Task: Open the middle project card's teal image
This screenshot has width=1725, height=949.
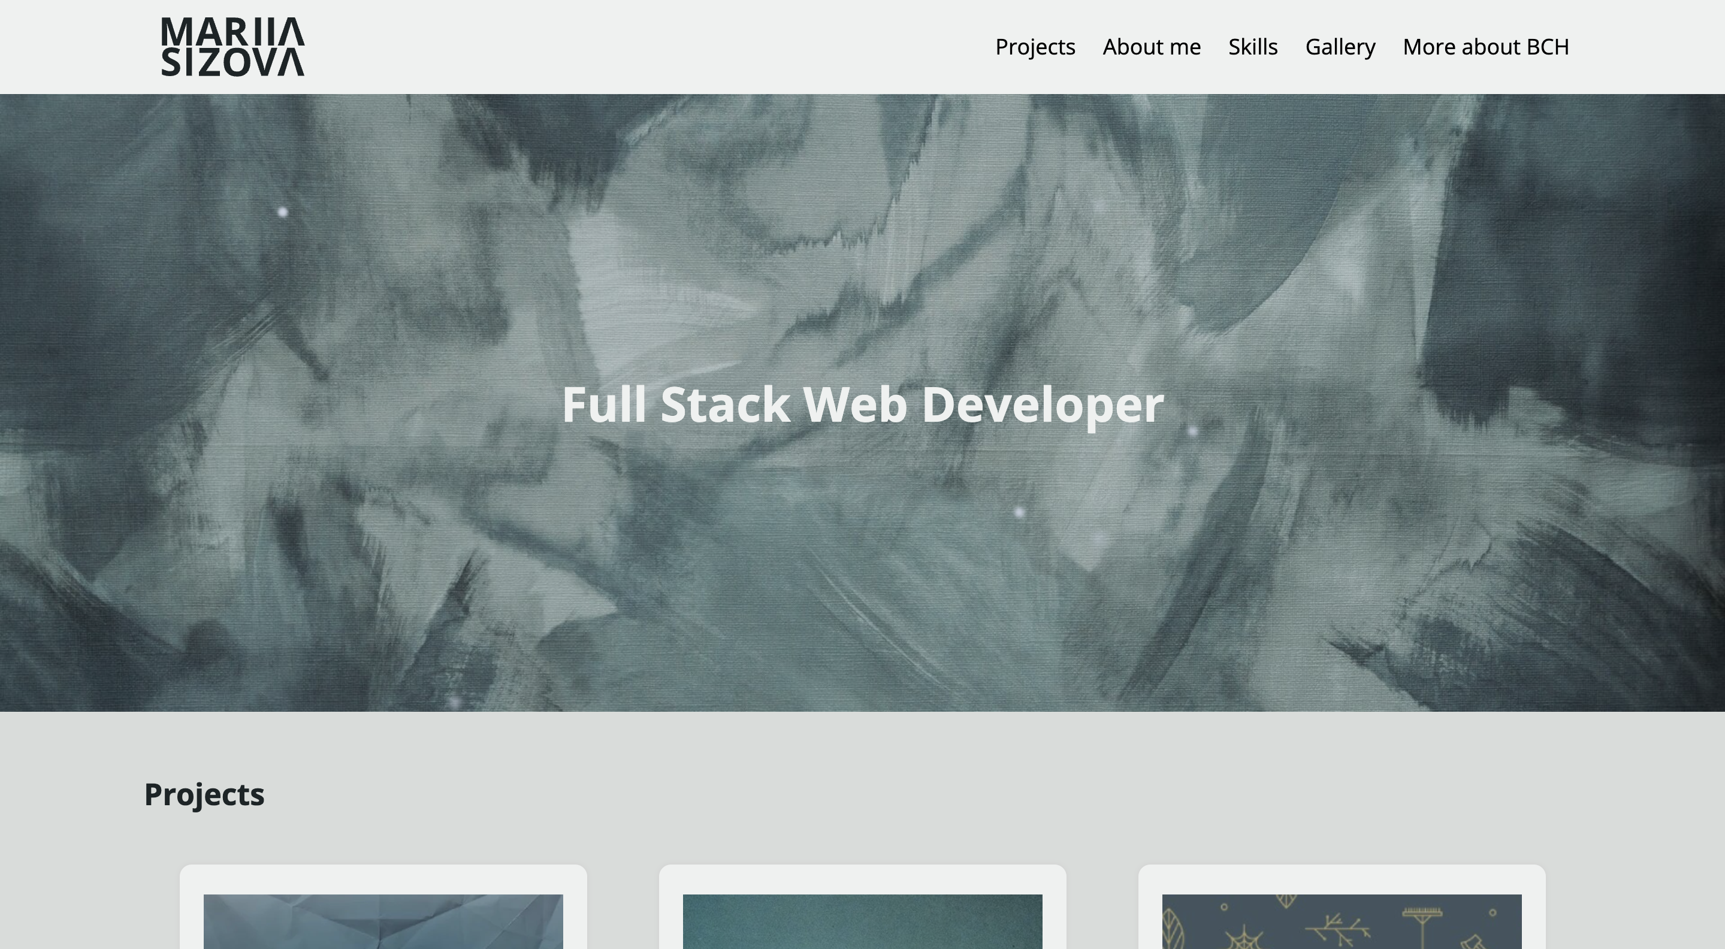Action: (x=863, y=921)
